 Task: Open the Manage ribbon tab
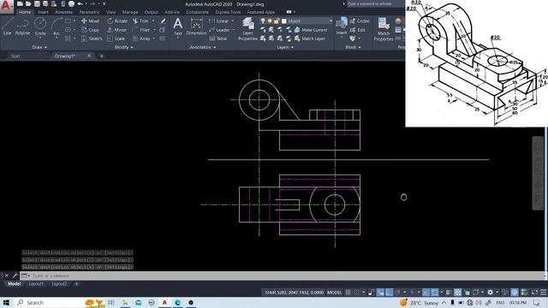pyautogui.click(x=130, y=12)
